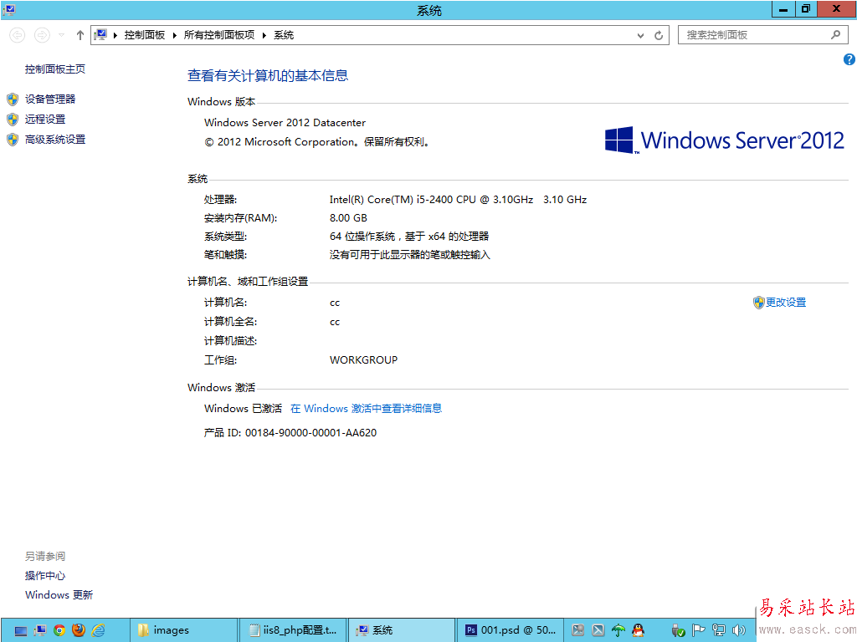This screenshot has width=857, height=642.
Task: Open volume speaker tray icon
Action: pos(738,630)
